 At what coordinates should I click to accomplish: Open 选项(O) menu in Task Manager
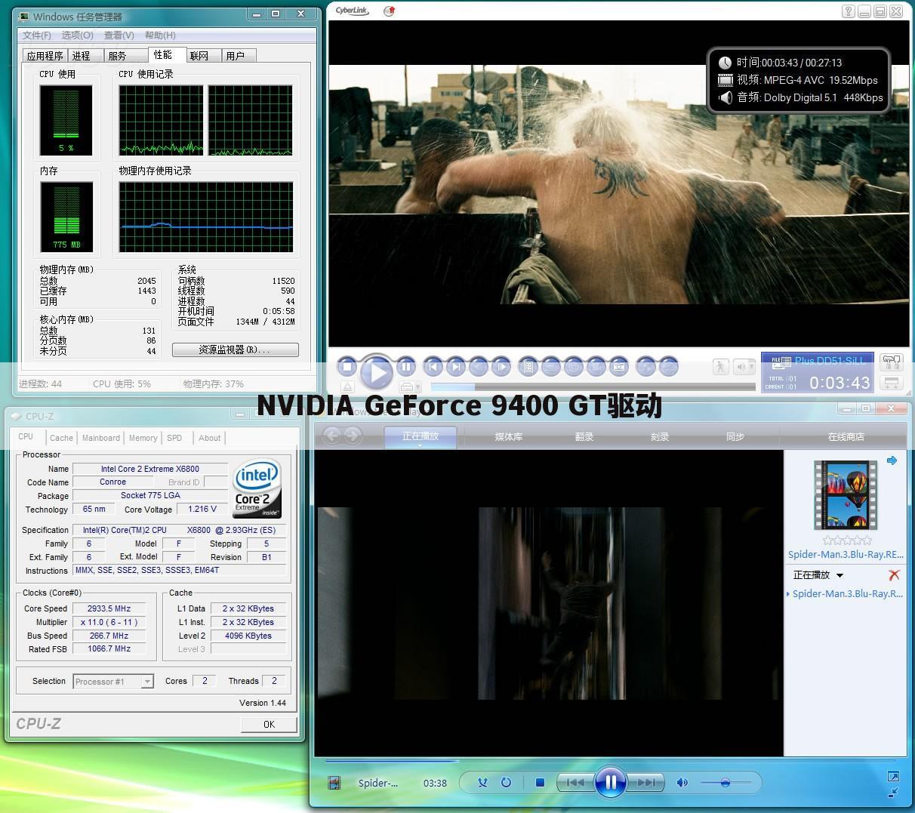pyautogui.click(x=77, y=35)
